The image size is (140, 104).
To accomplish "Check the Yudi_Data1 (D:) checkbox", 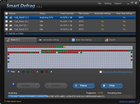I will 6,21.
